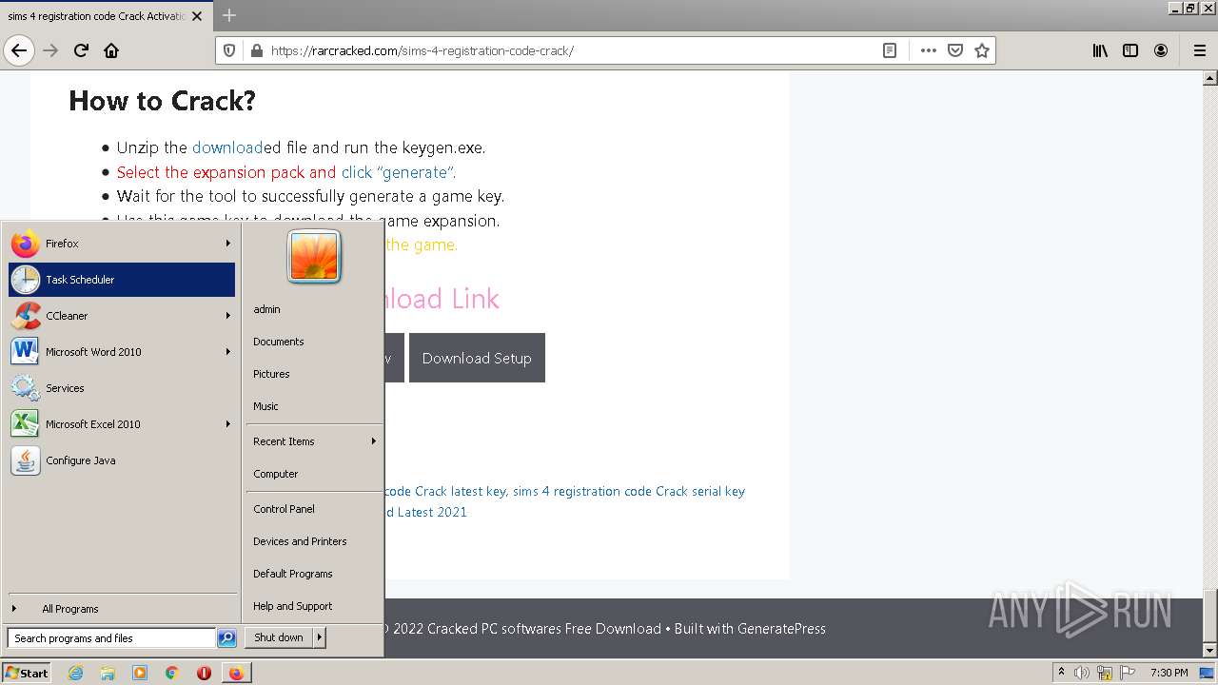Open Devices and Printers
Screen dimensions: 1218x685
[314, 541]
